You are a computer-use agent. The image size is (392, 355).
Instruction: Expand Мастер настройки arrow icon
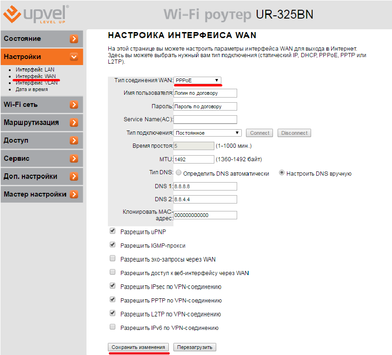[73, 194]
